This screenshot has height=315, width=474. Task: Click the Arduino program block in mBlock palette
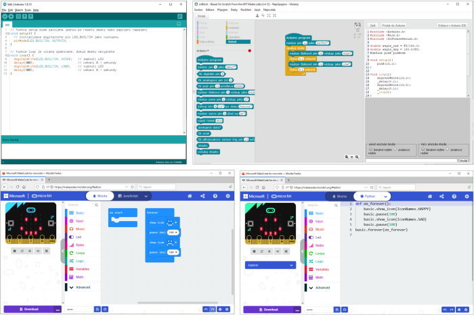pyautogui.click(x=210, y=59)
